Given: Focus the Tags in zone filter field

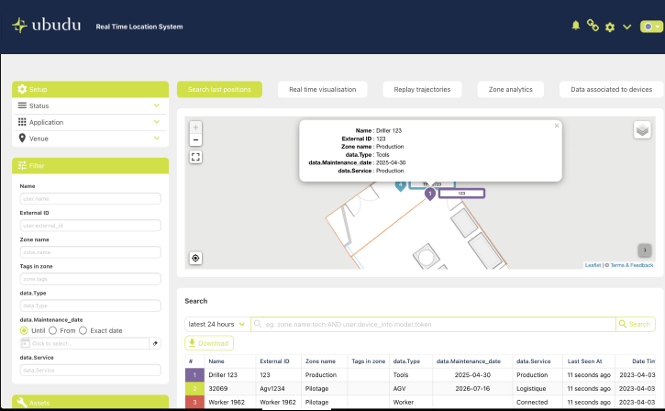Looking at the screenshot, I should click(x=90, y=279).
